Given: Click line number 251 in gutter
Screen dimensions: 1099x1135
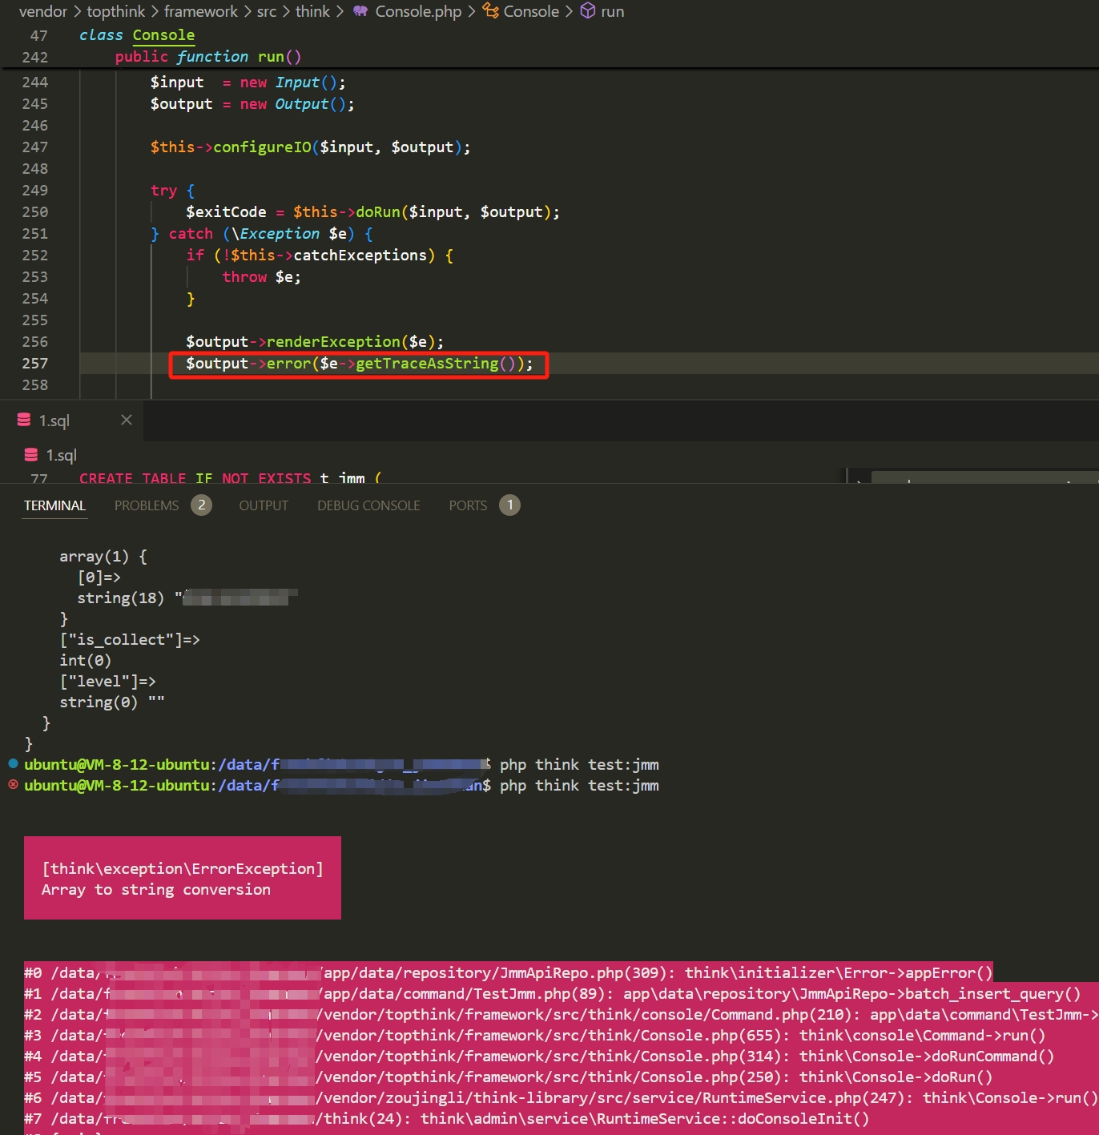Looking at the screenshot, I should click(35, 233).
